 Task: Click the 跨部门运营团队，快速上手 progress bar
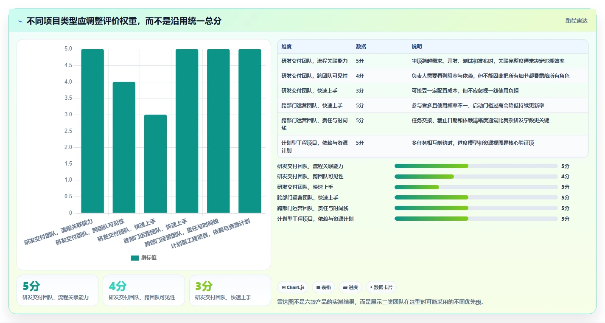[x=476, y=197]
